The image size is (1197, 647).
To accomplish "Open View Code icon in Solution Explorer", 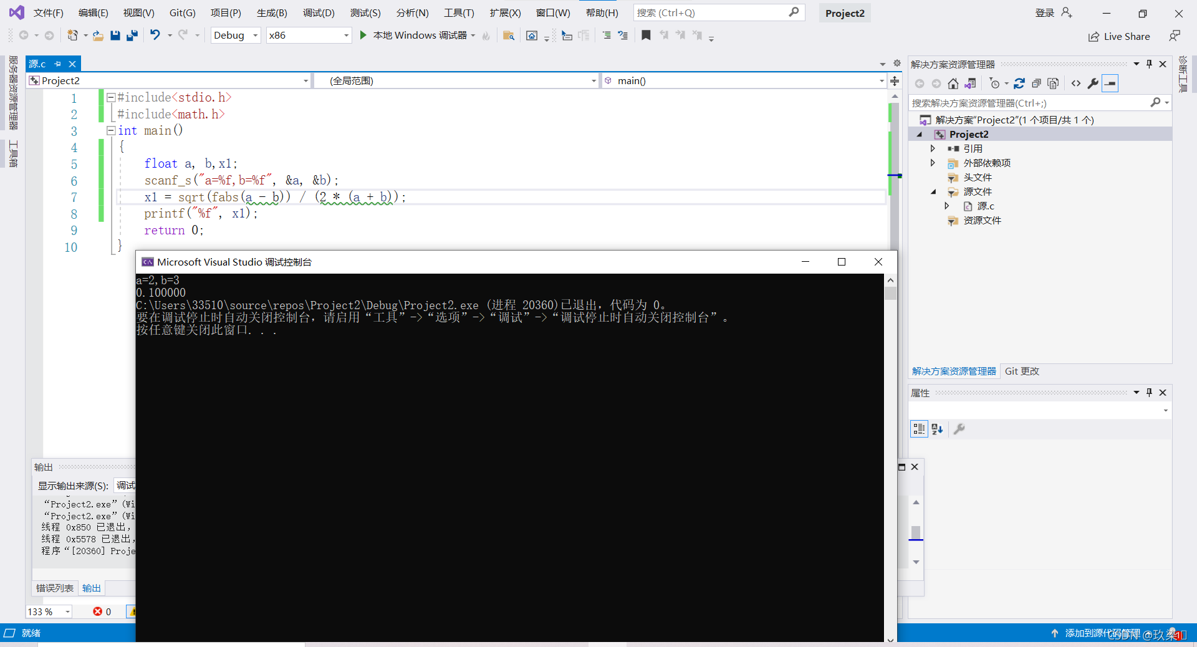I will [x=1076, y=84].
